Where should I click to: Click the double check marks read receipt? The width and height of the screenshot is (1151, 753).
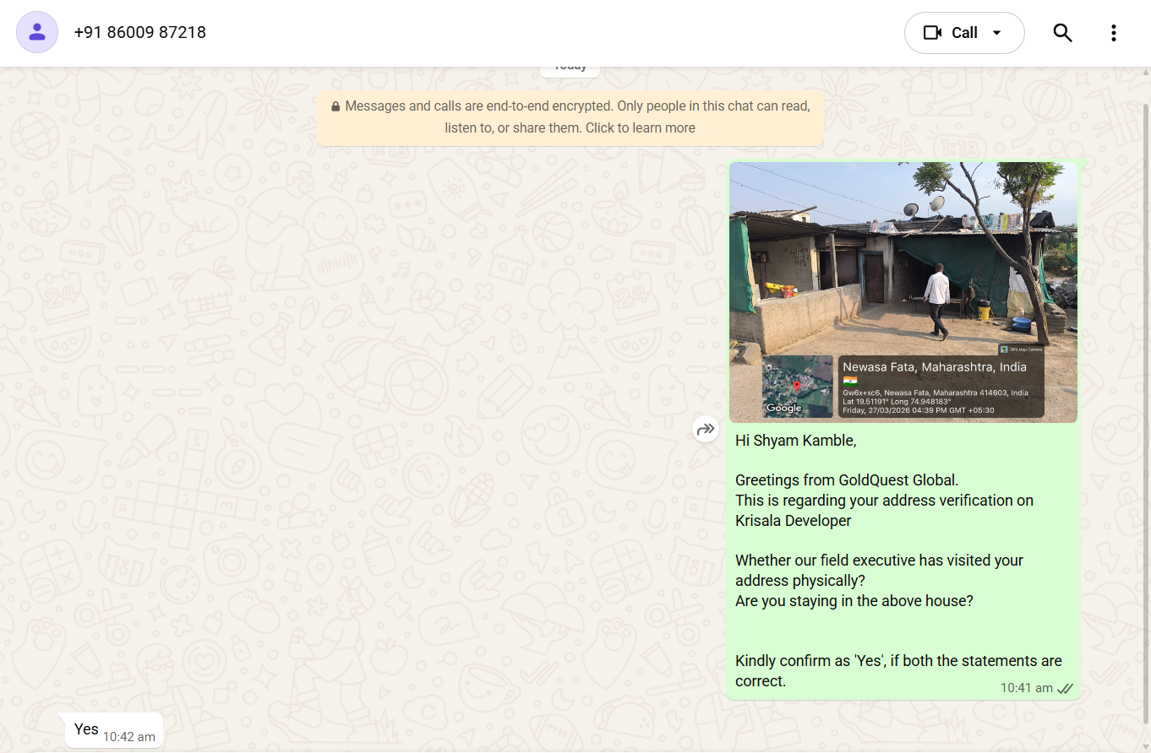point(1066,689)
